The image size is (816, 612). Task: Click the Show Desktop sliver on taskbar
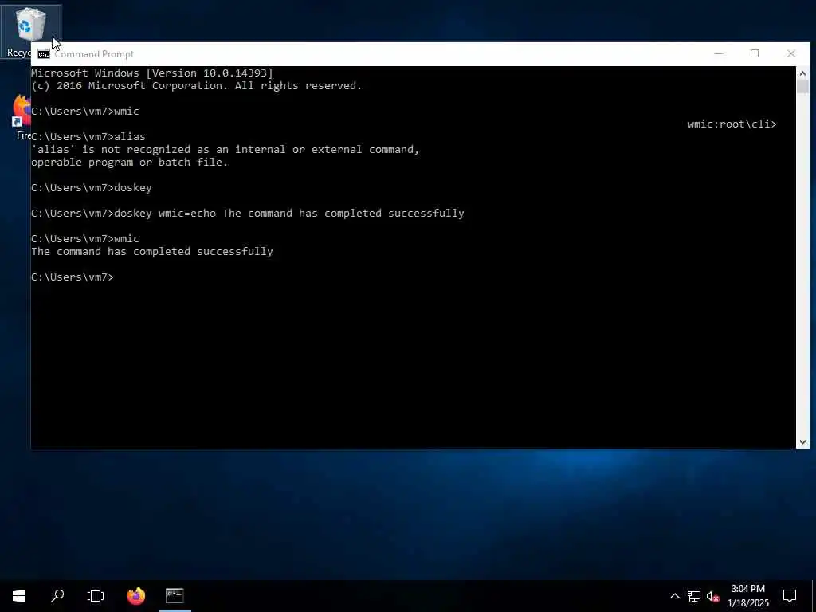point(814,596)
